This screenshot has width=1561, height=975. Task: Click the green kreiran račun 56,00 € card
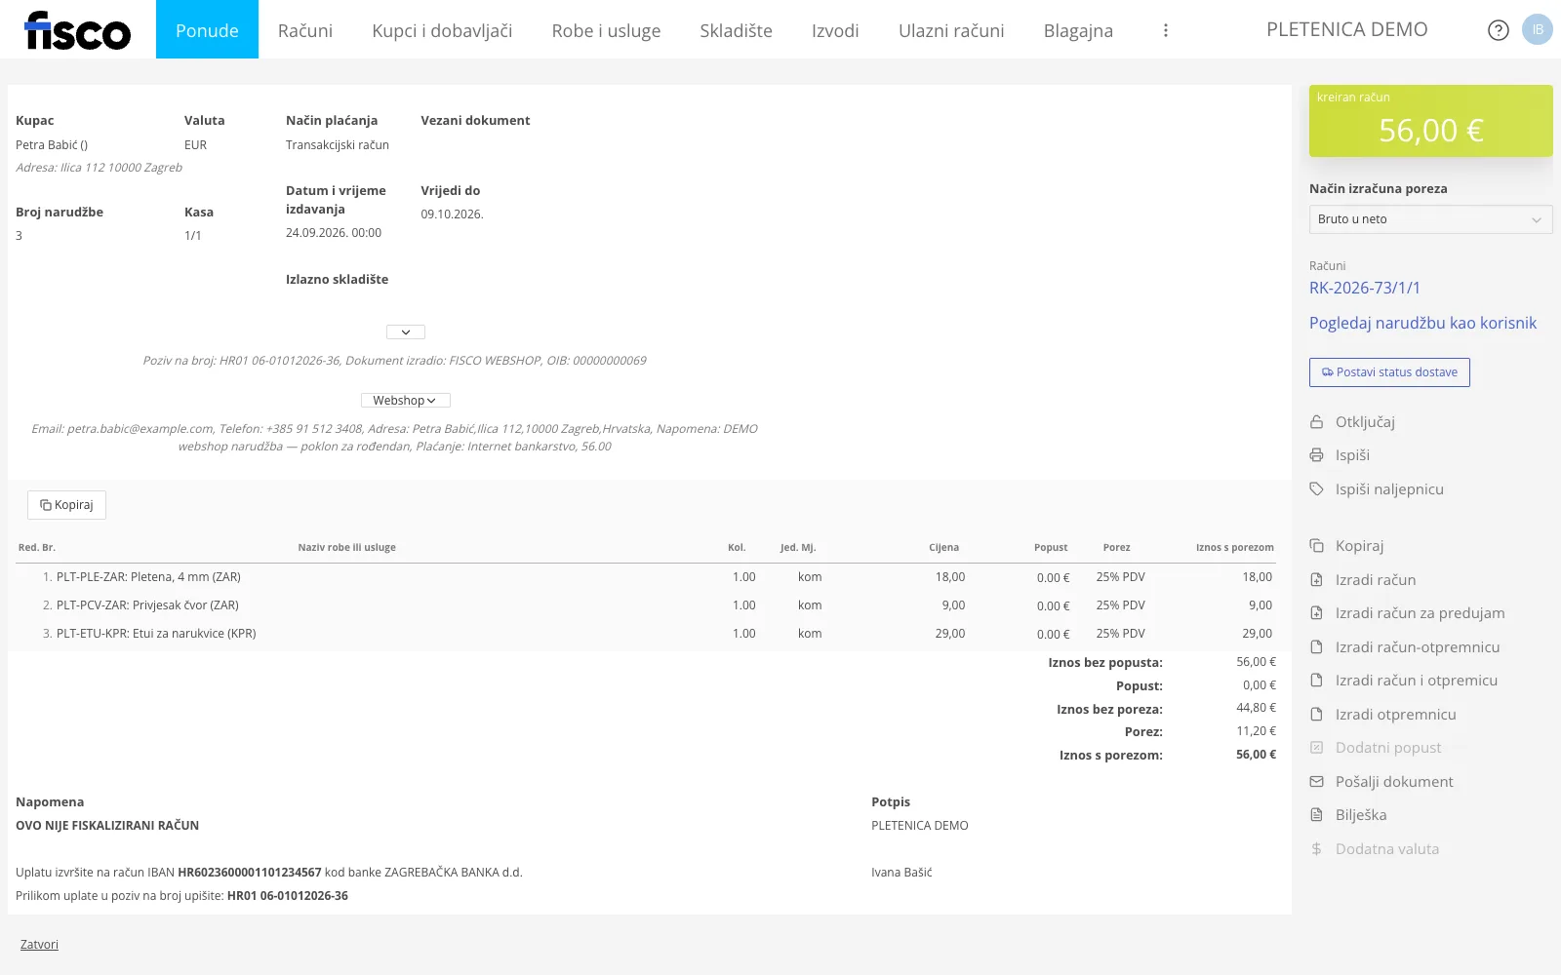[1430, 121]
